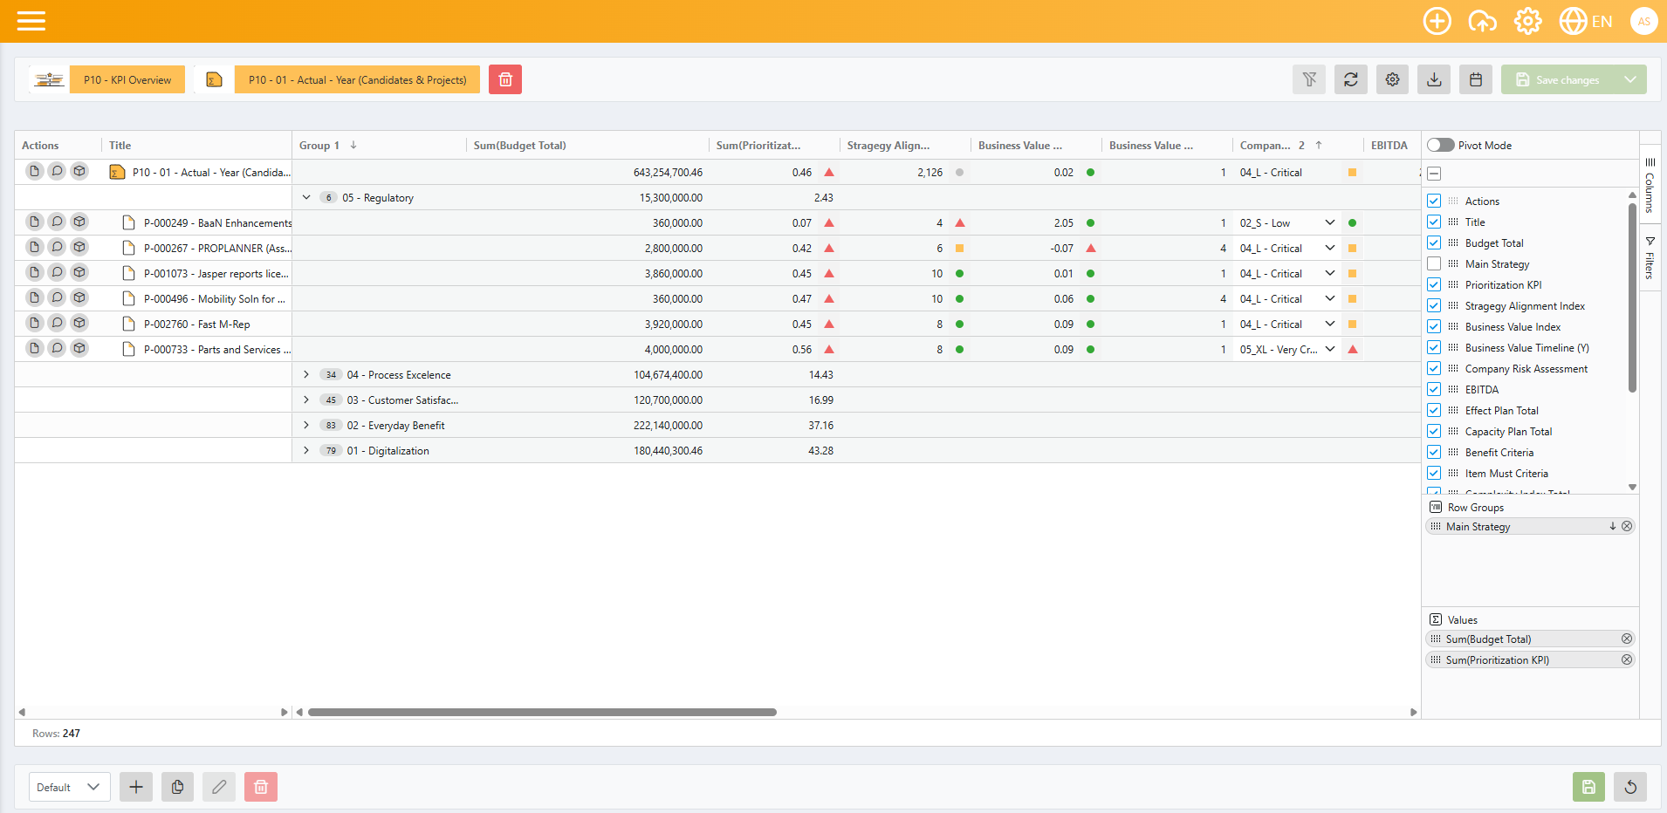Change language via EN globe
The width and height of the screenshot is (1667, 813).
1586,21
